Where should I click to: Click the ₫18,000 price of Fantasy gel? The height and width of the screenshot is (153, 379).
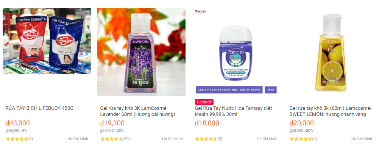pyautogui.click(x=207, y=123)
